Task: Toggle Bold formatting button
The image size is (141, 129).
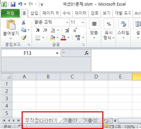Action: point(38,30)
